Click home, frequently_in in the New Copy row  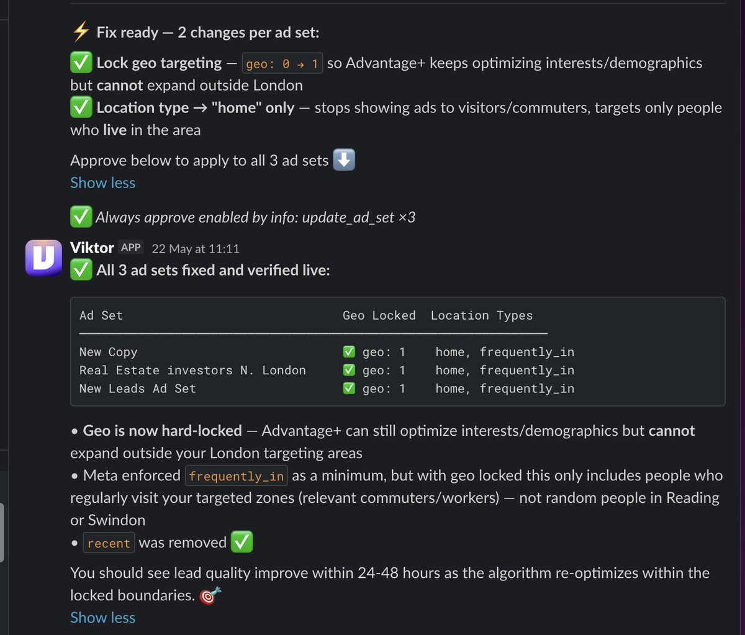point(505,352)
